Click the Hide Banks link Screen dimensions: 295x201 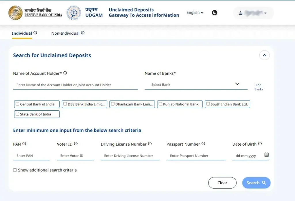coord(259,87)
